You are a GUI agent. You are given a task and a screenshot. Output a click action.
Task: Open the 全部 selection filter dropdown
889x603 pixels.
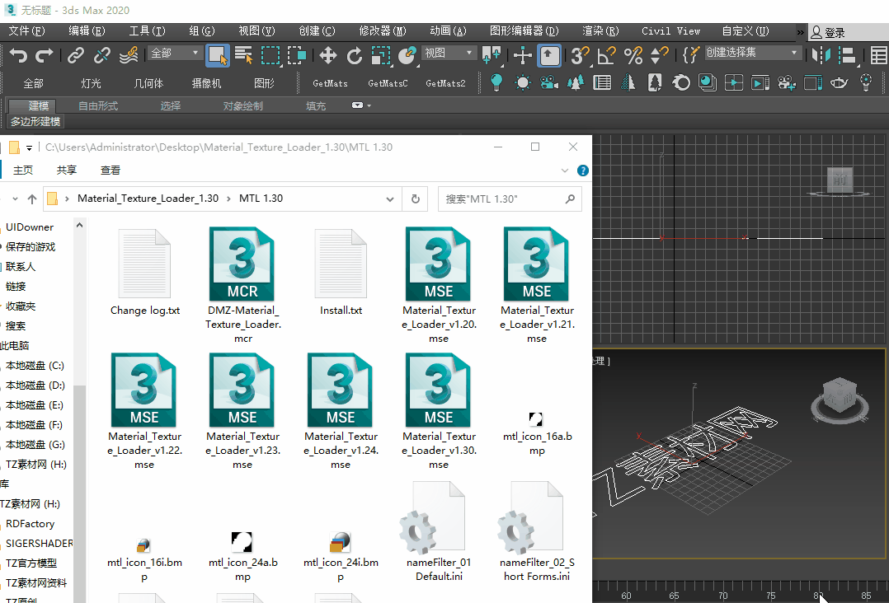point(175,54)
